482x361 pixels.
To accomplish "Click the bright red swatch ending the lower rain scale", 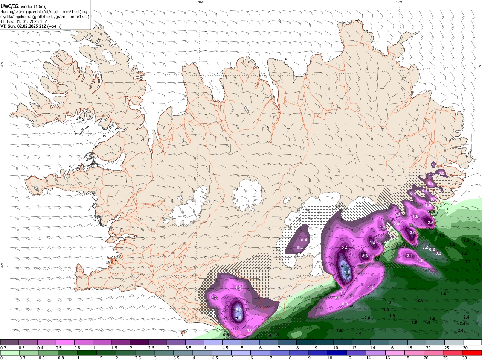I will (472, 353).
